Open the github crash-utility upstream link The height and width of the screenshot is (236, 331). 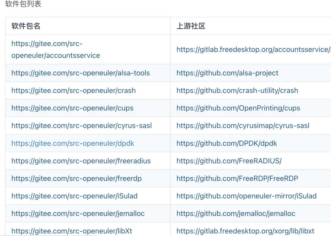[x=237, y=91]
